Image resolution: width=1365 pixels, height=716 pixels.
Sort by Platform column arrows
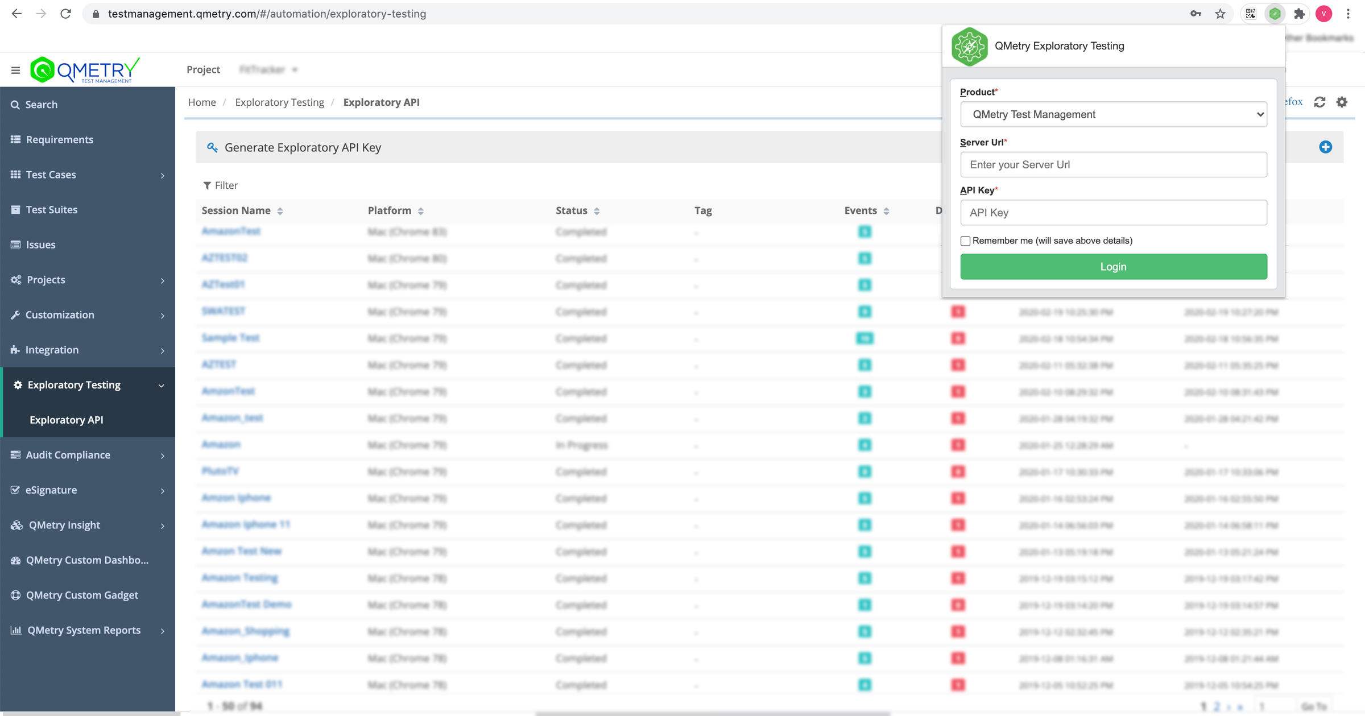[420, 211]
